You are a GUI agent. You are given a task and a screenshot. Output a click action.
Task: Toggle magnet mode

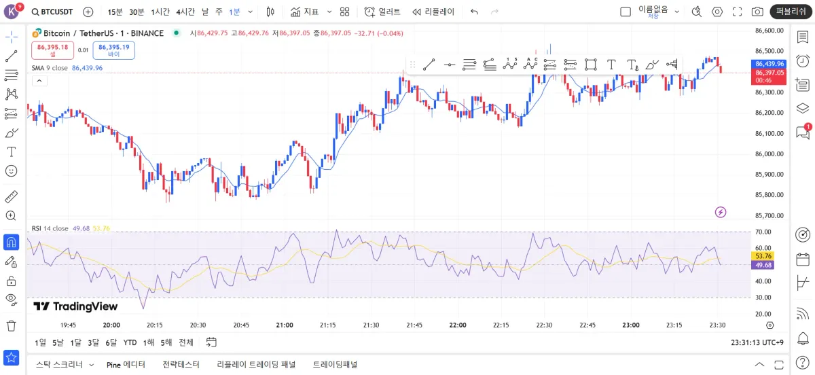coord(11,242)
